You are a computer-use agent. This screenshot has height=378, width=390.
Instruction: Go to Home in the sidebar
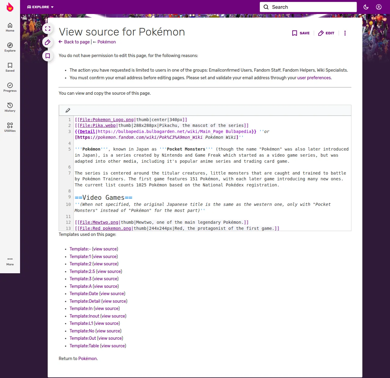(x=10, y=27)
